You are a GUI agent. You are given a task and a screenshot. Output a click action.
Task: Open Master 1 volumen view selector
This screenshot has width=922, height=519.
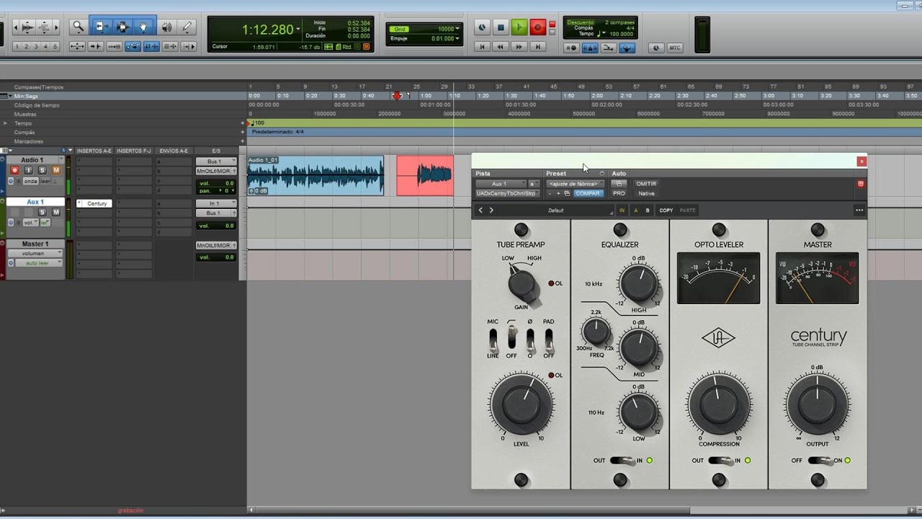(36, 254)
